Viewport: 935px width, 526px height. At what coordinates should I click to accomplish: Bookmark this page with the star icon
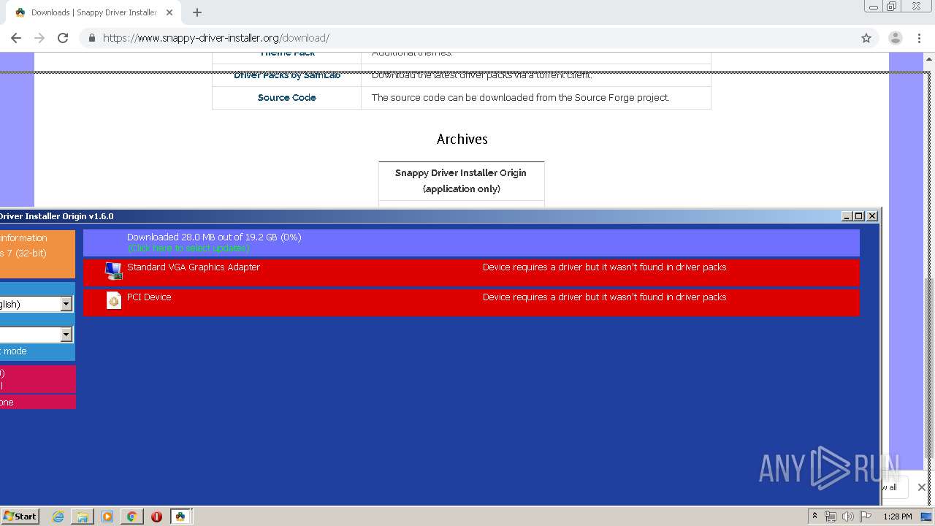coord(866,38)
